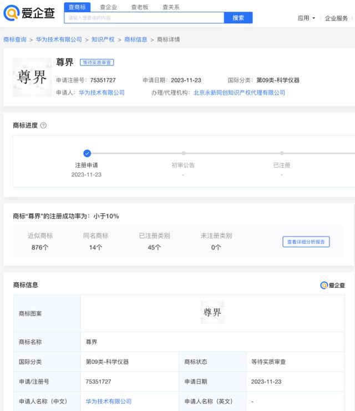Viewport: 355px width, 411px height.
Task: Open the 企业服务 menu
Action: [x=336, y=18]
